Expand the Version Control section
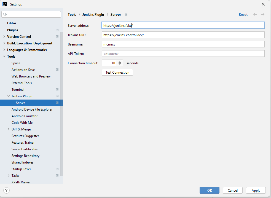The height and width of the screenshot is (198, 271). (4, 36)
